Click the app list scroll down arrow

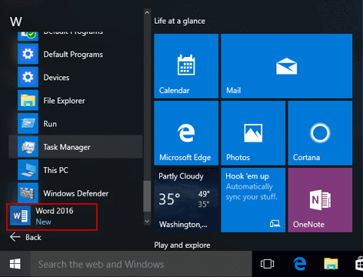tap(147, 221)
